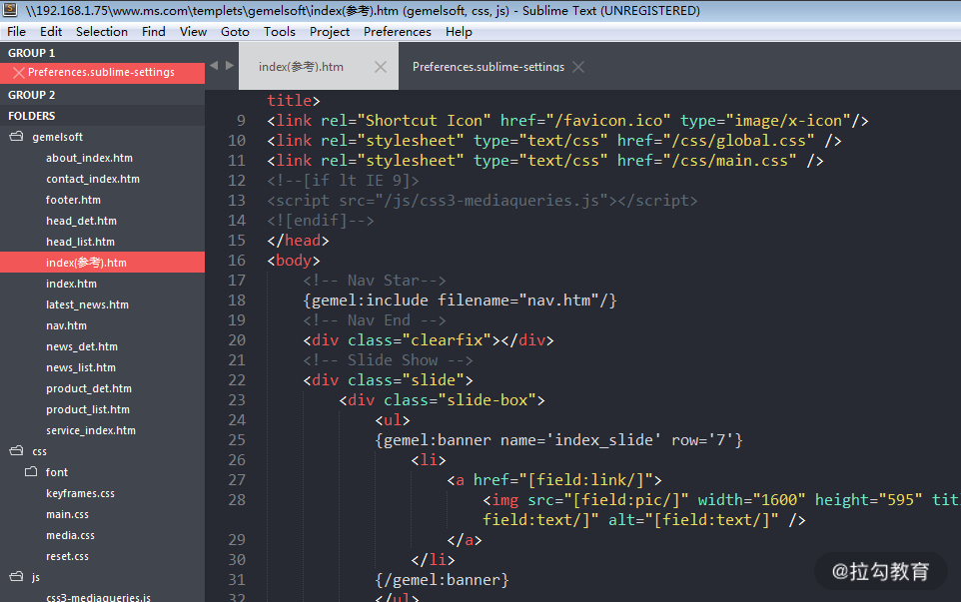Collapse the css folder

(x=17, y=451)
